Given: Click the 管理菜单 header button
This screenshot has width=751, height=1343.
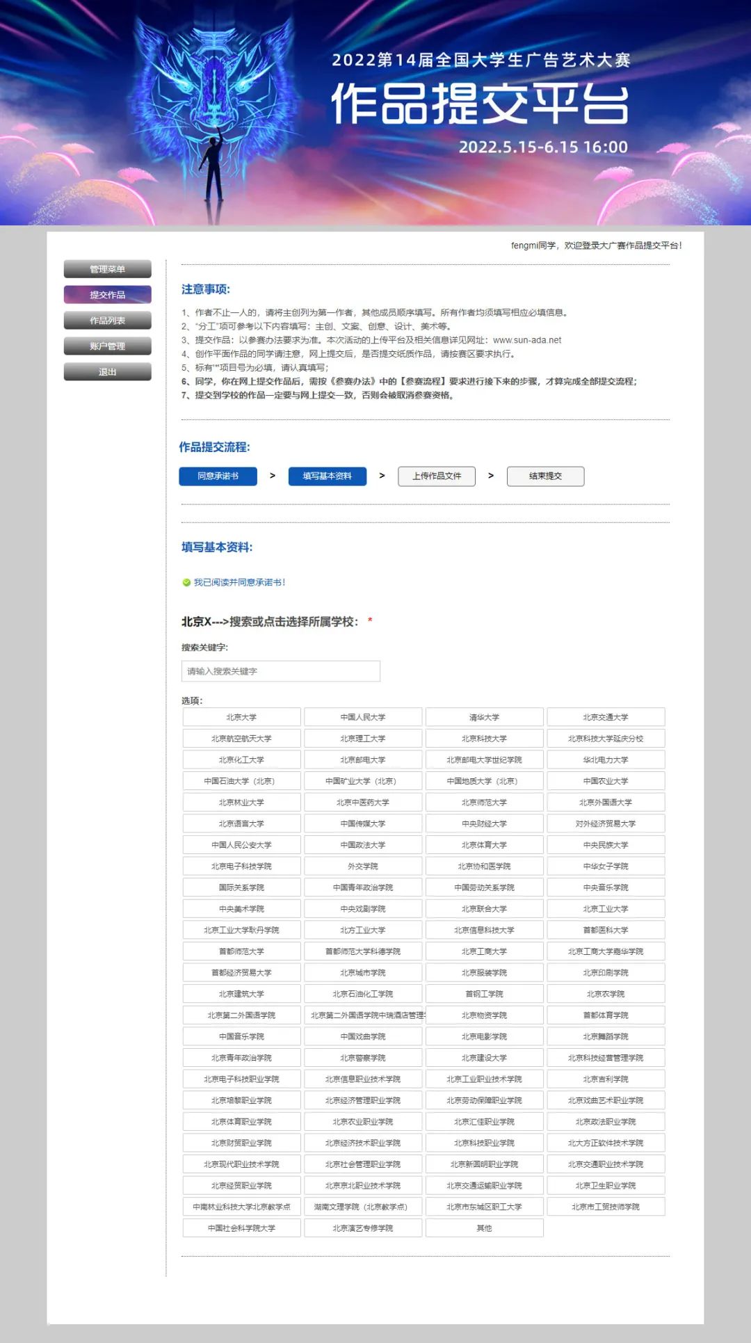Looking at the screenshot, I should coord(108,269).
